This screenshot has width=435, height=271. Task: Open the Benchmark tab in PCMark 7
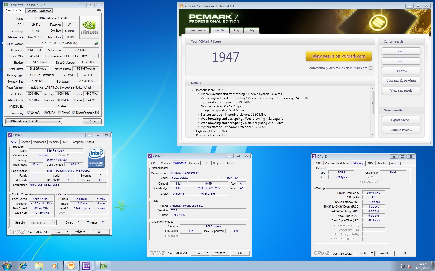(x=197, y=30)
